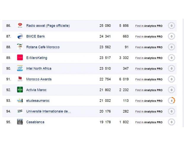Open the etudesaumaroc page link

click(38, 101)
